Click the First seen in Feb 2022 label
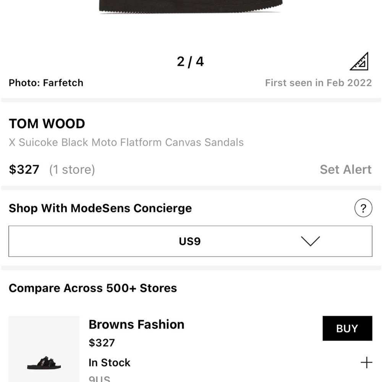The image size is (382, 382). pyautogui.click(x=318, y=83)
